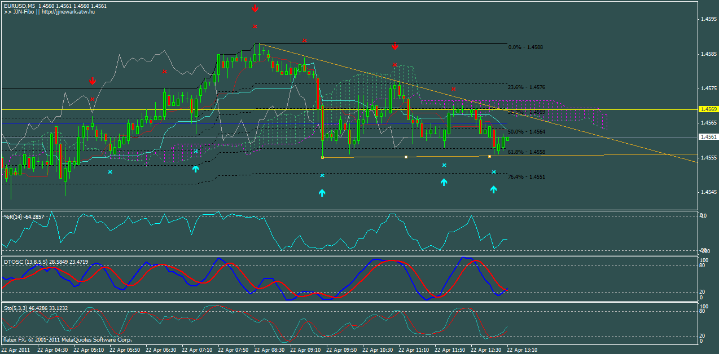The height and width of the screenshot is (354, 719).
Task: Select the cyan up arrow below the 09:10 candles
Action: (x=322, y=193)
